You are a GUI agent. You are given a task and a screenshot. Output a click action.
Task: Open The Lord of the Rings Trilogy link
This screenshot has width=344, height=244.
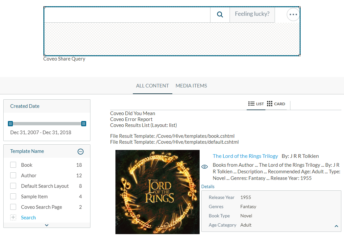coord(245,156)
